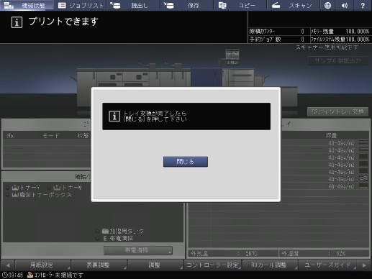
Task: Switch to the ジョブリスト tab
Action: 81,5
